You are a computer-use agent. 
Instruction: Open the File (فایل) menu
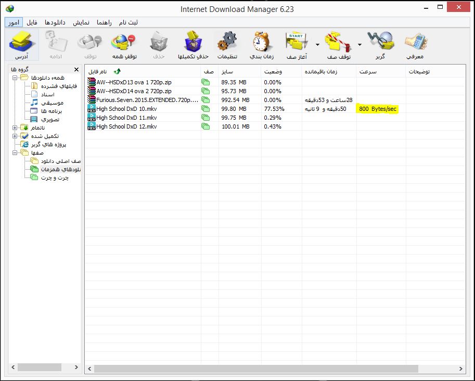32,22
